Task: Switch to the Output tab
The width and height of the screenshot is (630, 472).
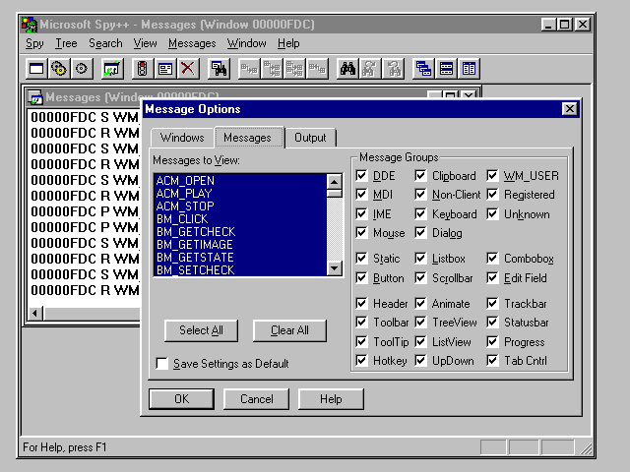Action: click(310, 138)
